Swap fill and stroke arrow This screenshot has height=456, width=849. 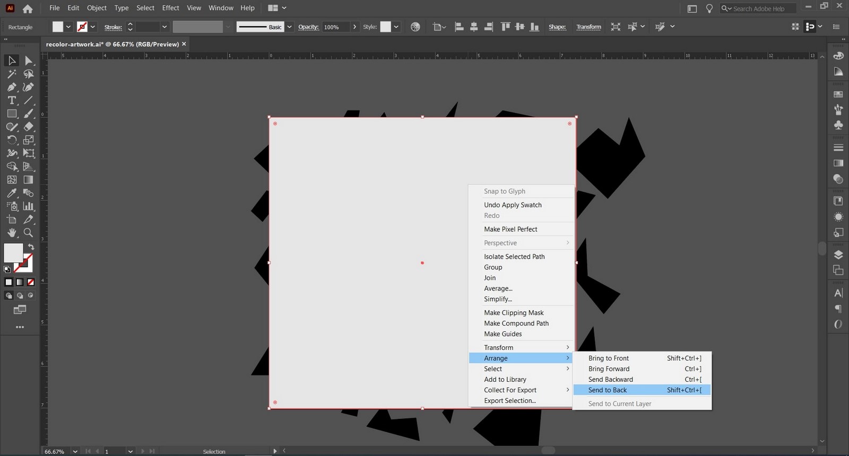point(31,247)
